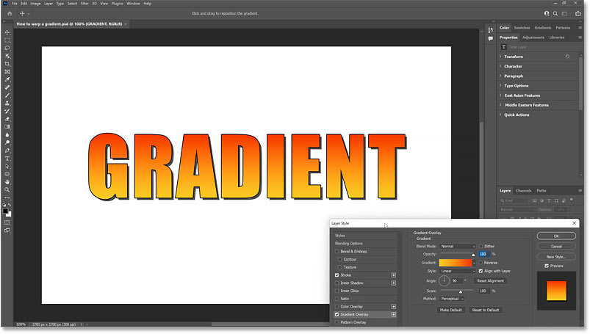This screenshot has height=334, width=590.
Task: Select the Ellipse shape tool
Action: [x=7, y=174]
